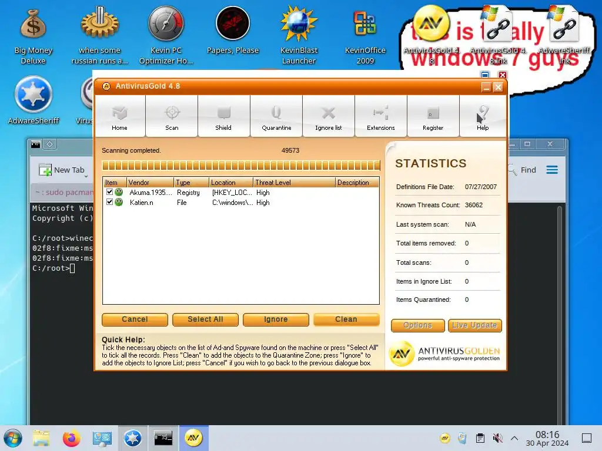Click the New Tab button in terminal window
The image size is (602, 451).
[61, 170]
